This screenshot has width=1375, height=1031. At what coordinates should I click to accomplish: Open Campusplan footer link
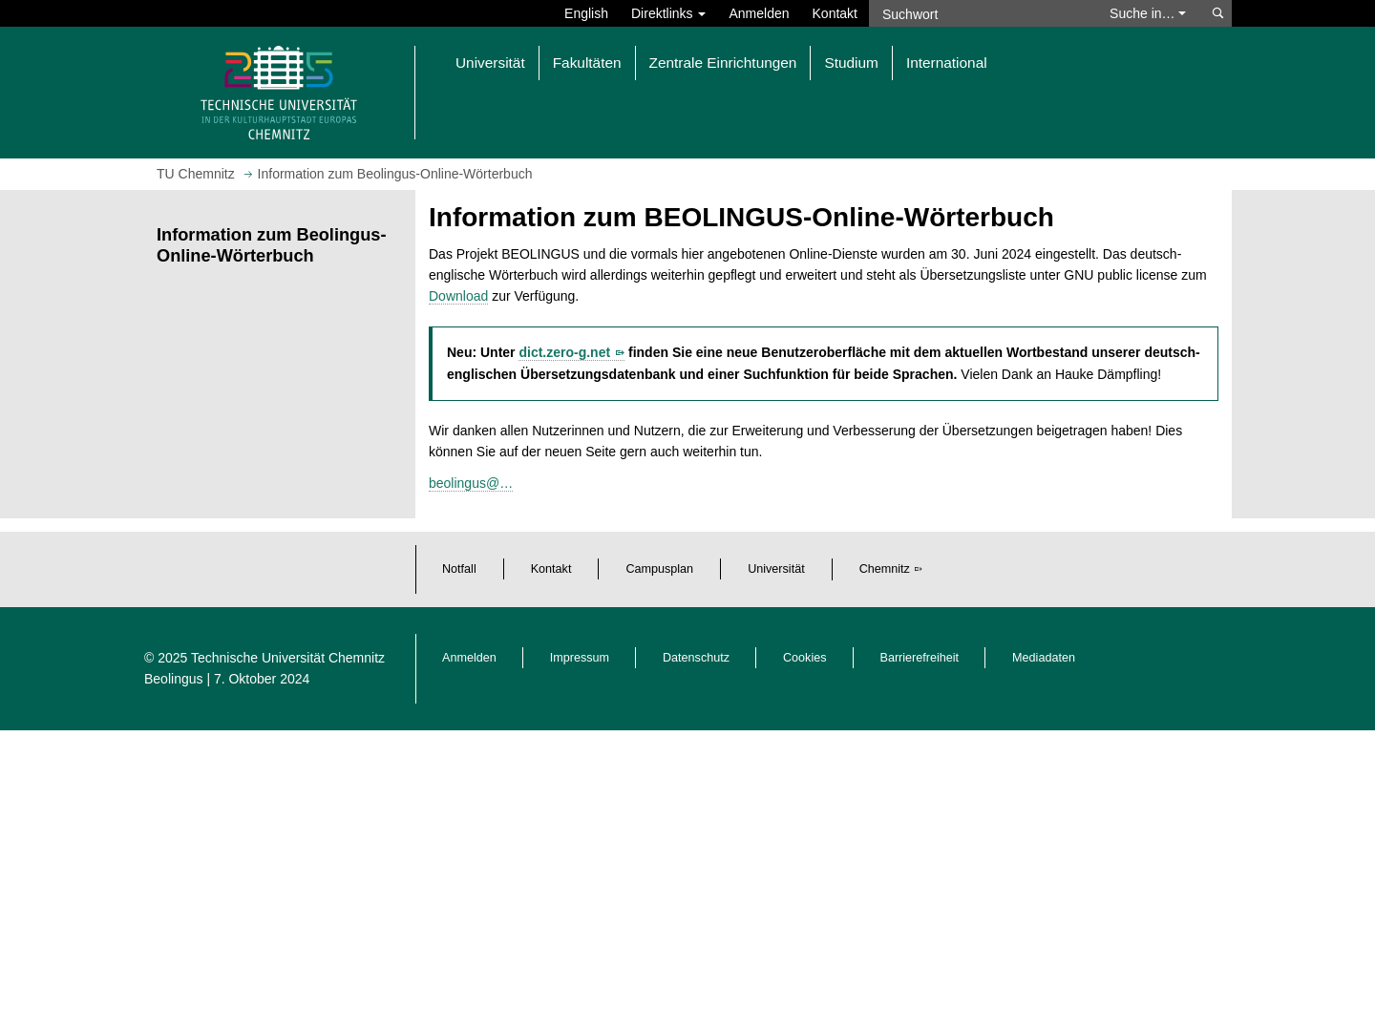660,569
